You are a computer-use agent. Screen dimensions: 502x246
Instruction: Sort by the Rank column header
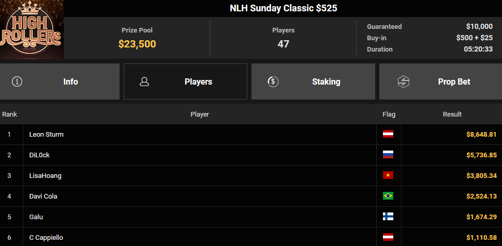[10, 114]
